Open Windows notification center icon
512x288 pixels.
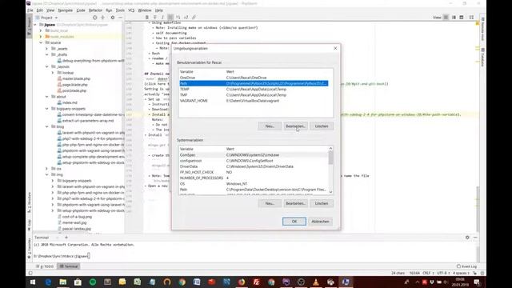(477, 282)
